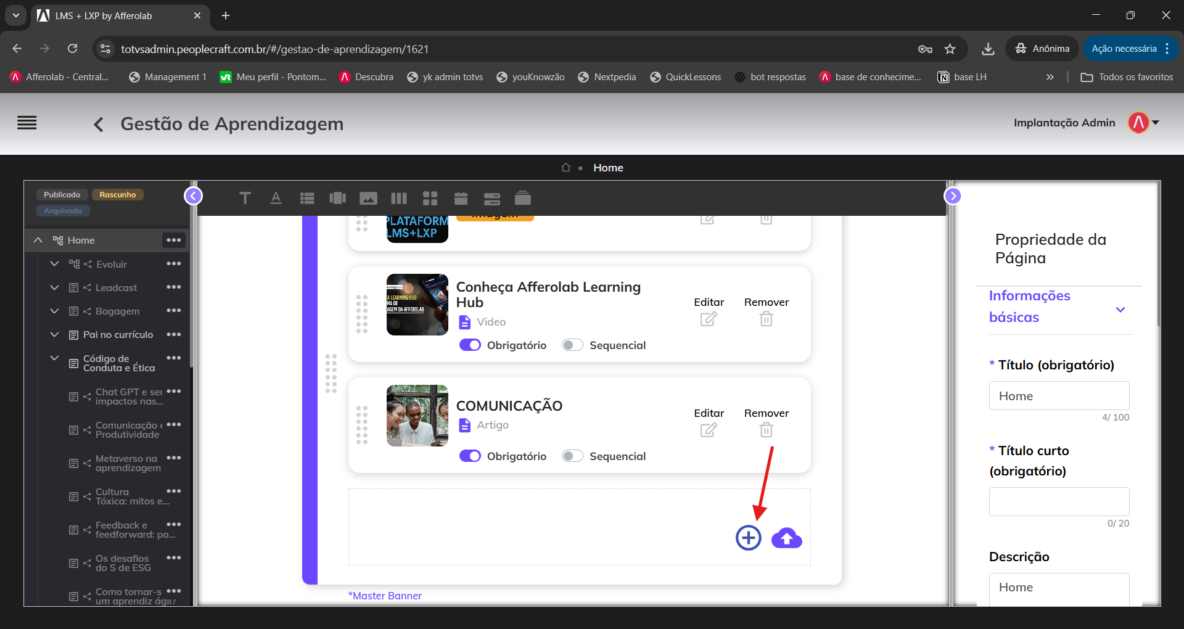Collapse the Home tree node
The height and width of the screenshot is (629, 1184).
point(38,240)
